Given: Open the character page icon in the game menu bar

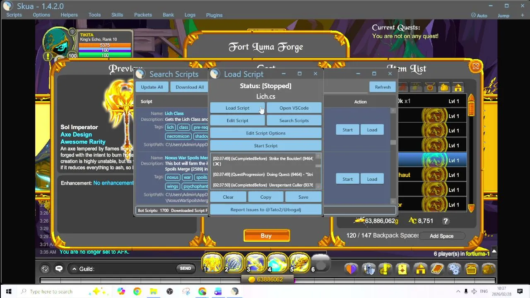Looking at the screenshot, I should (369, 269).
